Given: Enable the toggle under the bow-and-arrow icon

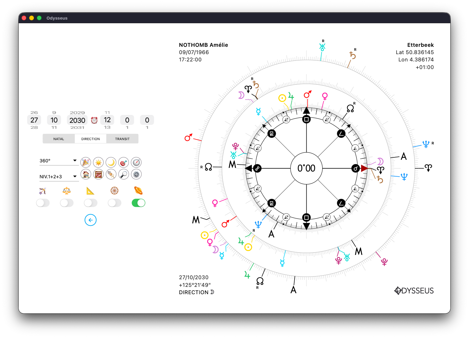Looking at the screenshot, I should [43, 203].
